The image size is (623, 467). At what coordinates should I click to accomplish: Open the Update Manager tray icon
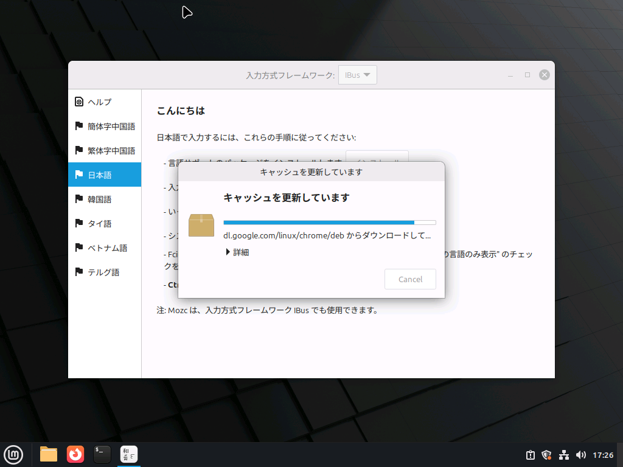[x=530, y=454]
